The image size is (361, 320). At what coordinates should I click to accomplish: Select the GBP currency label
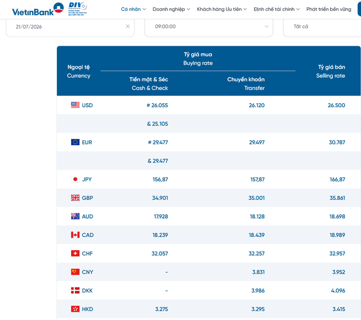click(87, 198)
